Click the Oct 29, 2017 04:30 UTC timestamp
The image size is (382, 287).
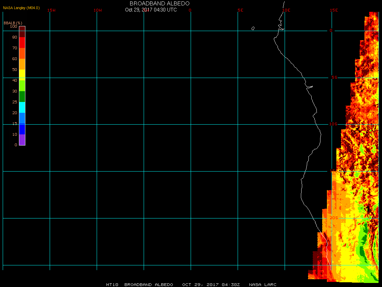[151, 10]
